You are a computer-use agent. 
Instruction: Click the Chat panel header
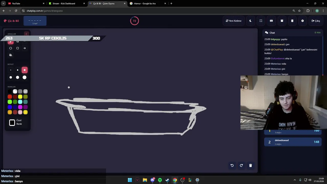click(x=293, y=33)
